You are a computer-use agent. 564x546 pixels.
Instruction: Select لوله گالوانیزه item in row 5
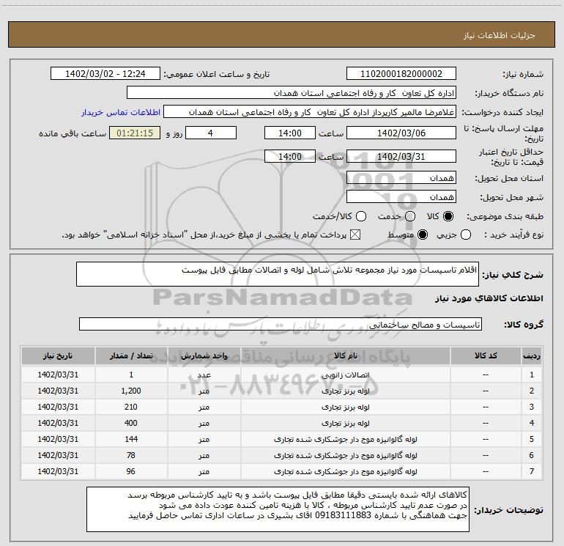tap(345, 440)
